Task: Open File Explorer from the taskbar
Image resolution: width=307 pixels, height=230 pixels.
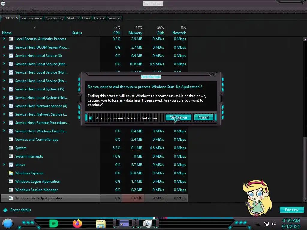Action: 101,223
